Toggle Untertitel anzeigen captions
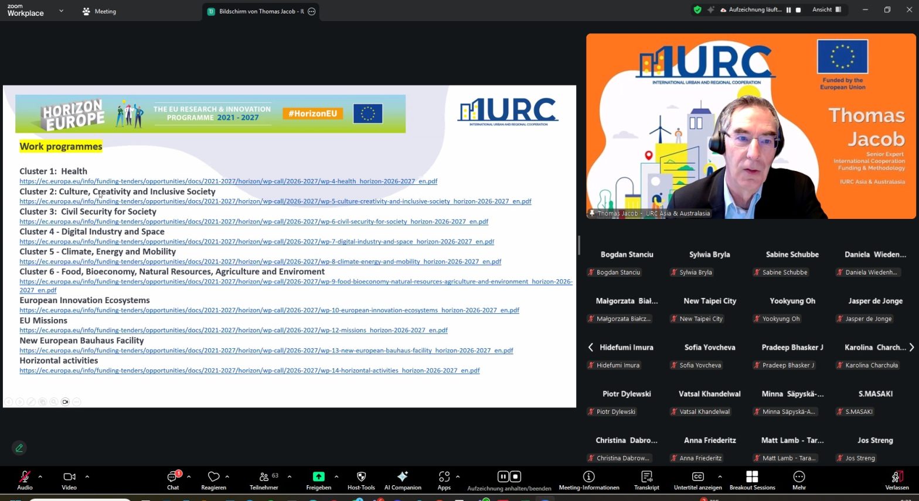This screenshot has height=501, width=919. 698,480
